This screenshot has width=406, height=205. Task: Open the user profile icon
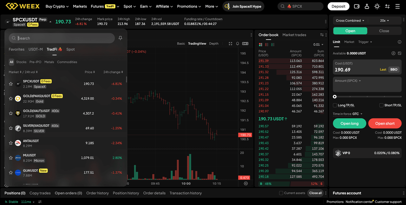tap(367, 6)
